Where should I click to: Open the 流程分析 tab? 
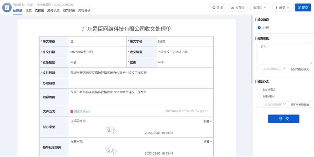pyautogui.click(x=84, y=11)
